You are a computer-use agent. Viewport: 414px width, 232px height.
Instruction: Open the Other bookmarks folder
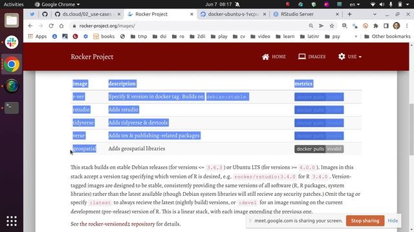pyautogui.click(x=387, y=36)
